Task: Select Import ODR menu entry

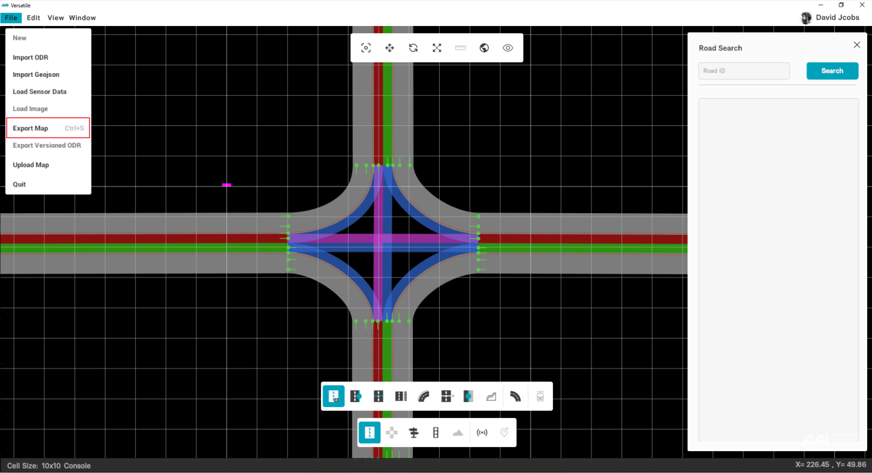Action: click(30, 58)
